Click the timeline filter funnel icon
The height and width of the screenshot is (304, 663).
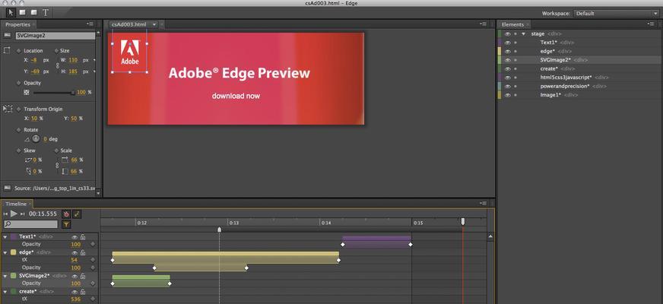point(66,224)
